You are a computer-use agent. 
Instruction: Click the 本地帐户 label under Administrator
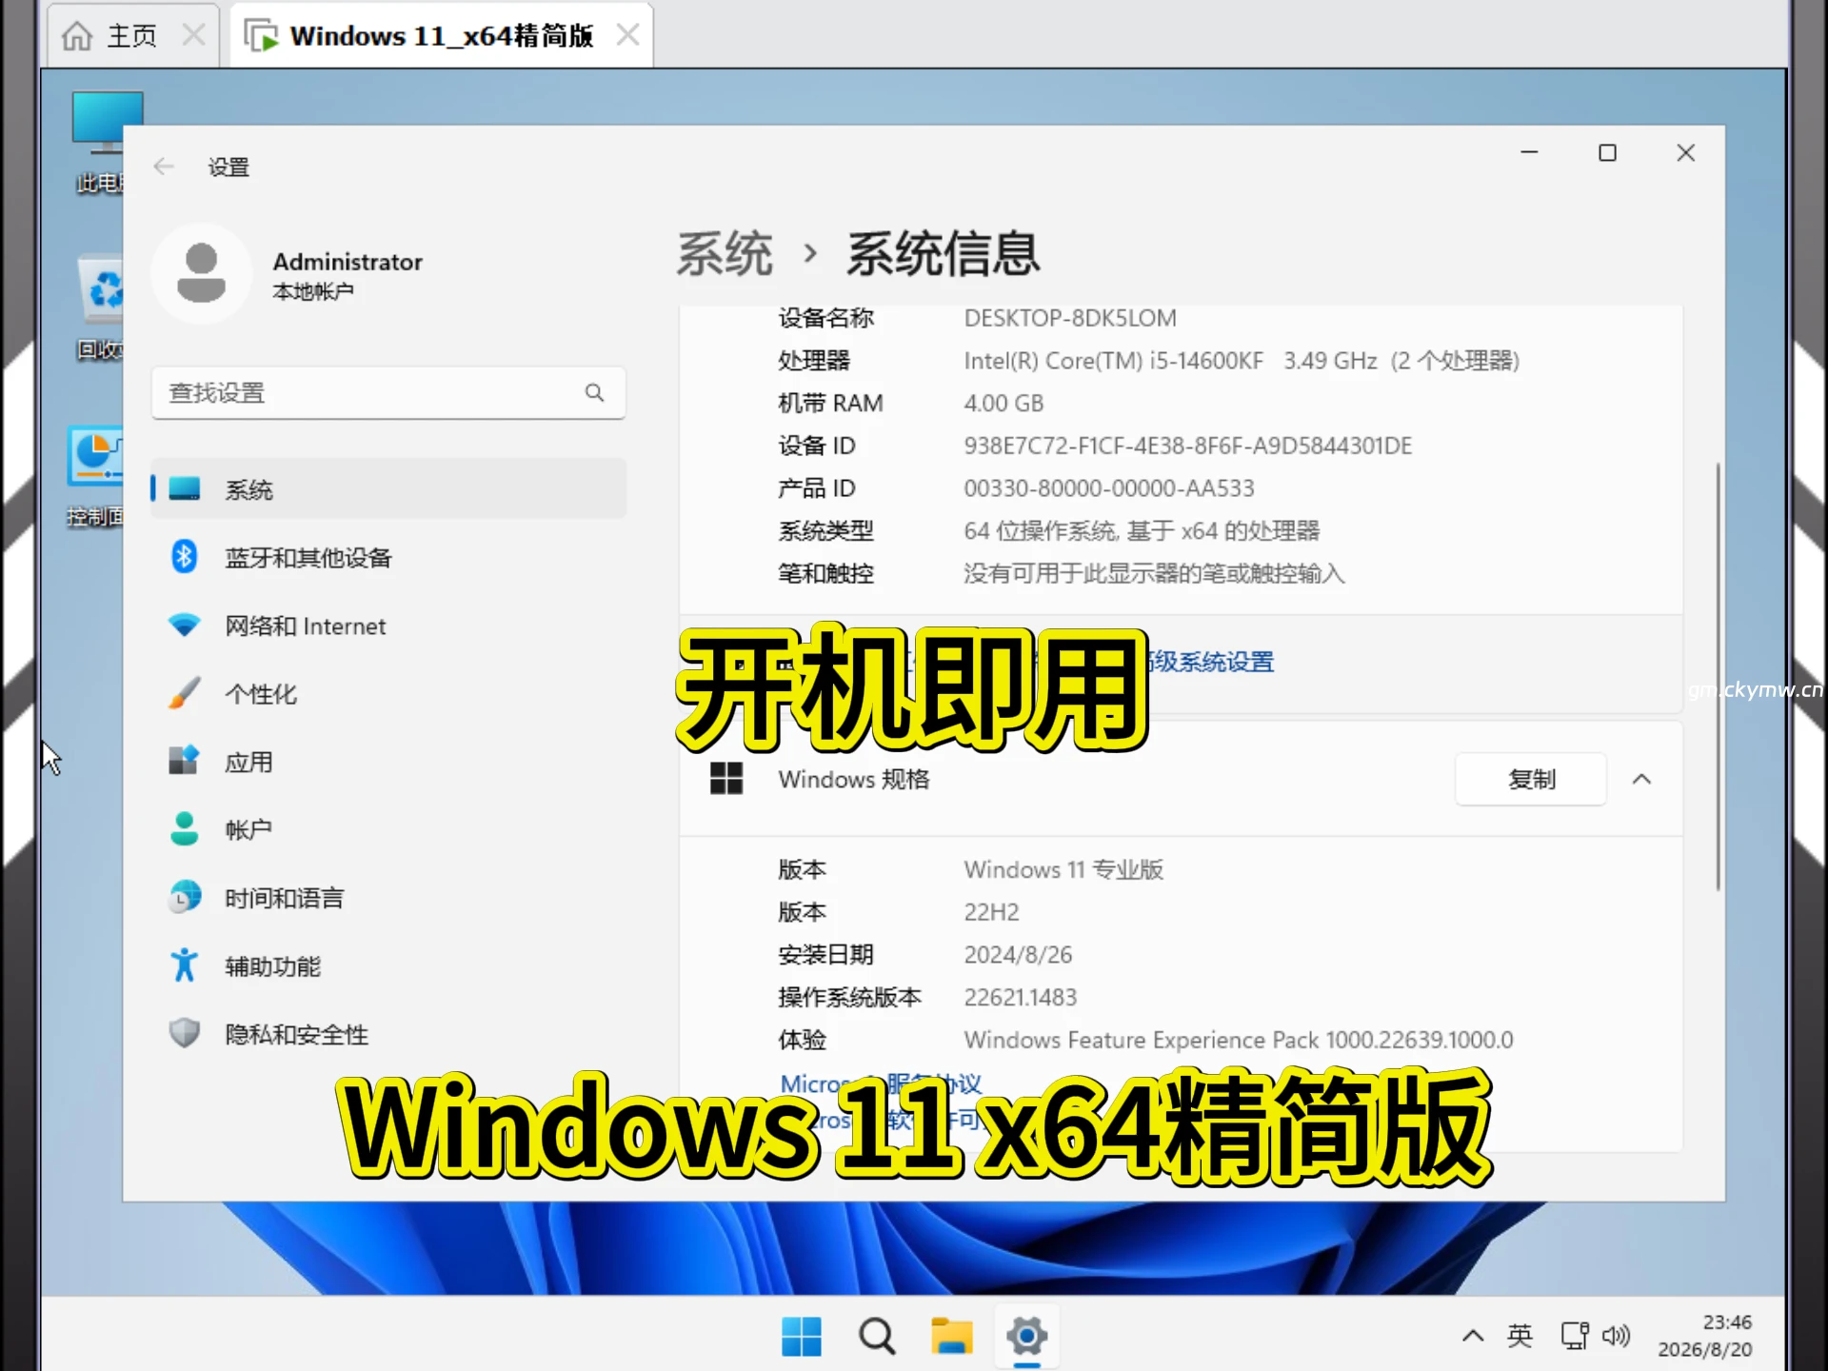click(313, 291)
